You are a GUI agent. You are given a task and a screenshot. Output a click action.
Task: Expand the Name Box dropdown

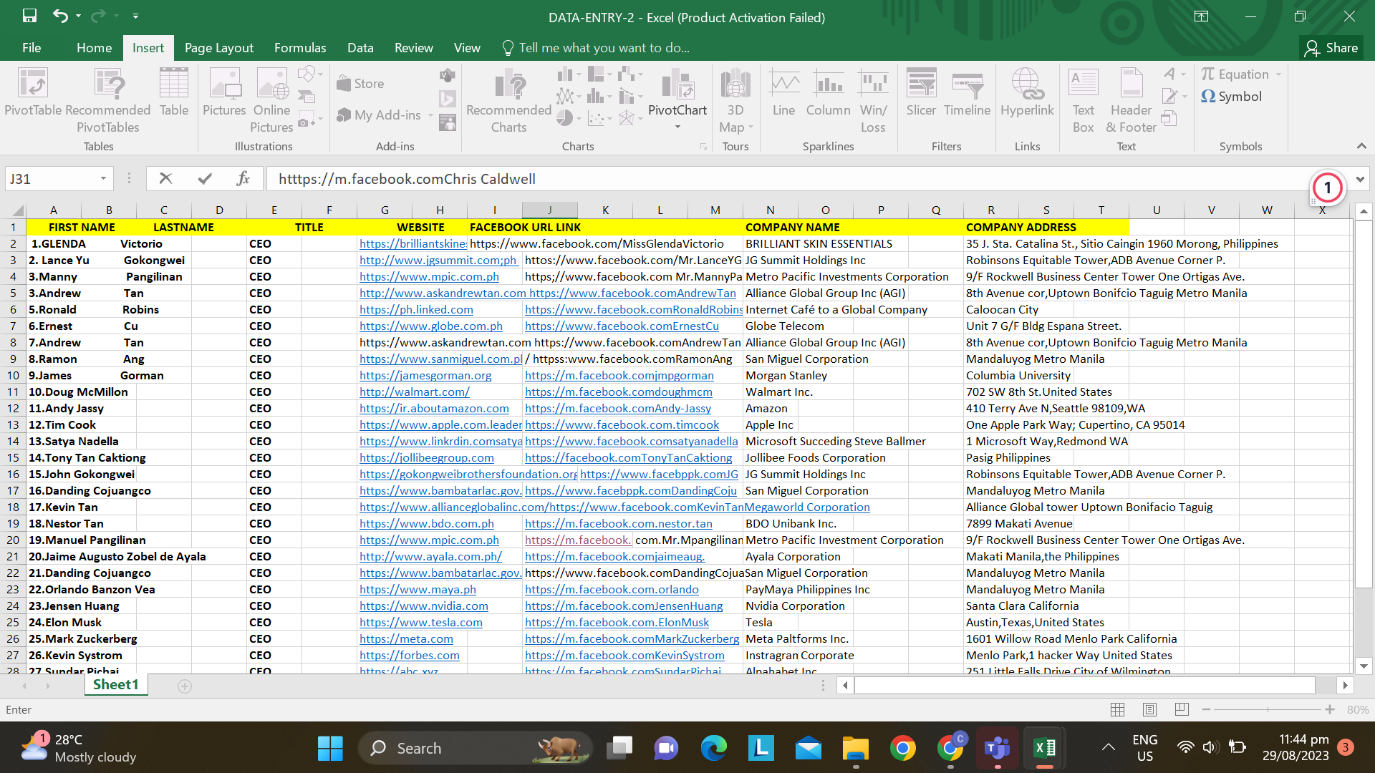point(103,179)
